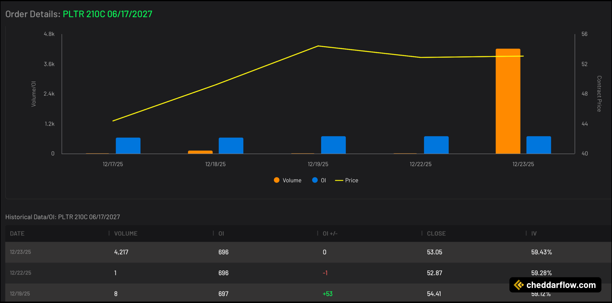Click the blue OI legend dot
The width and height of the screenshot is (612, 303).
(315, 180)
